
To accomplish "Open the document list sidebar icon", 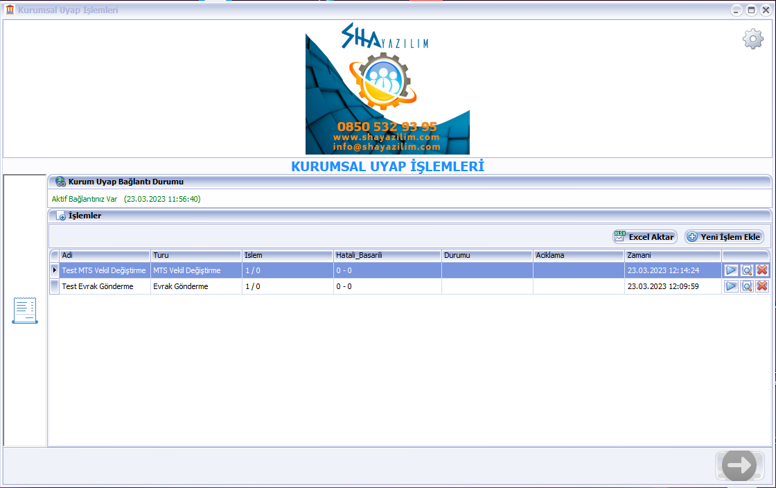I will click(25, 311).
